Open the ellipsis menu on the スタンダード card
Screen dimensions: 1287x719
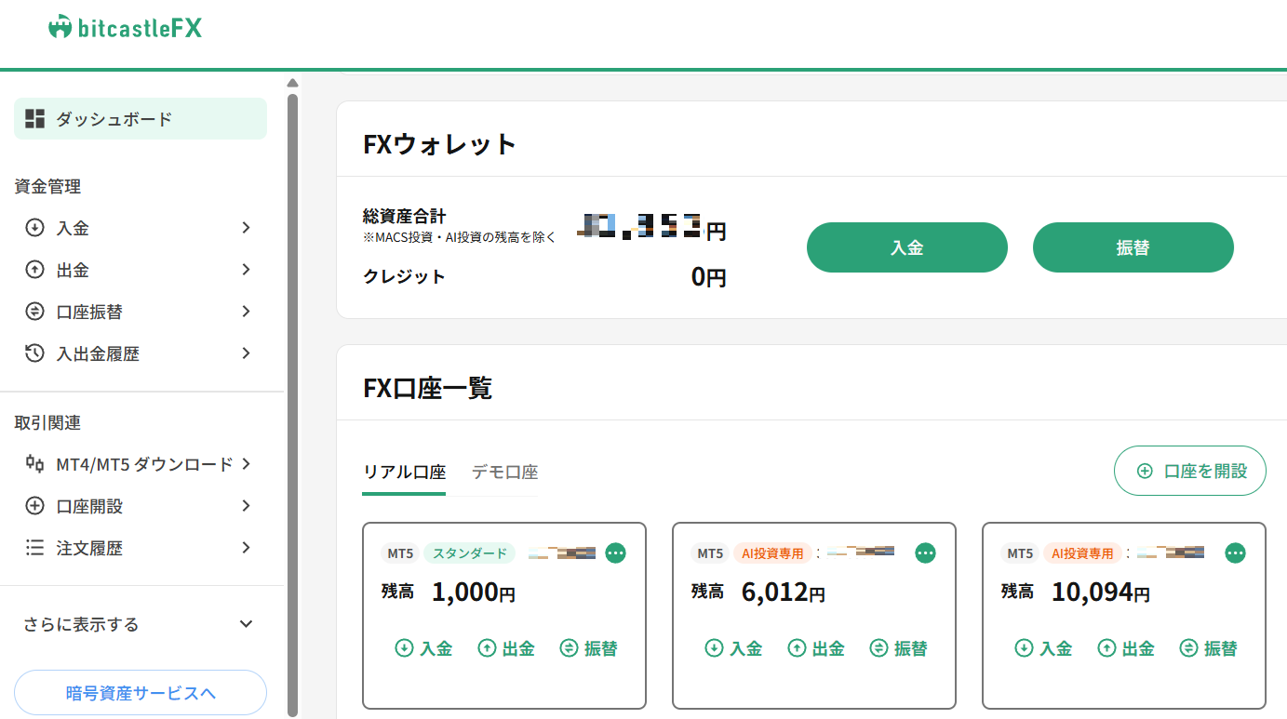point(616,553)
